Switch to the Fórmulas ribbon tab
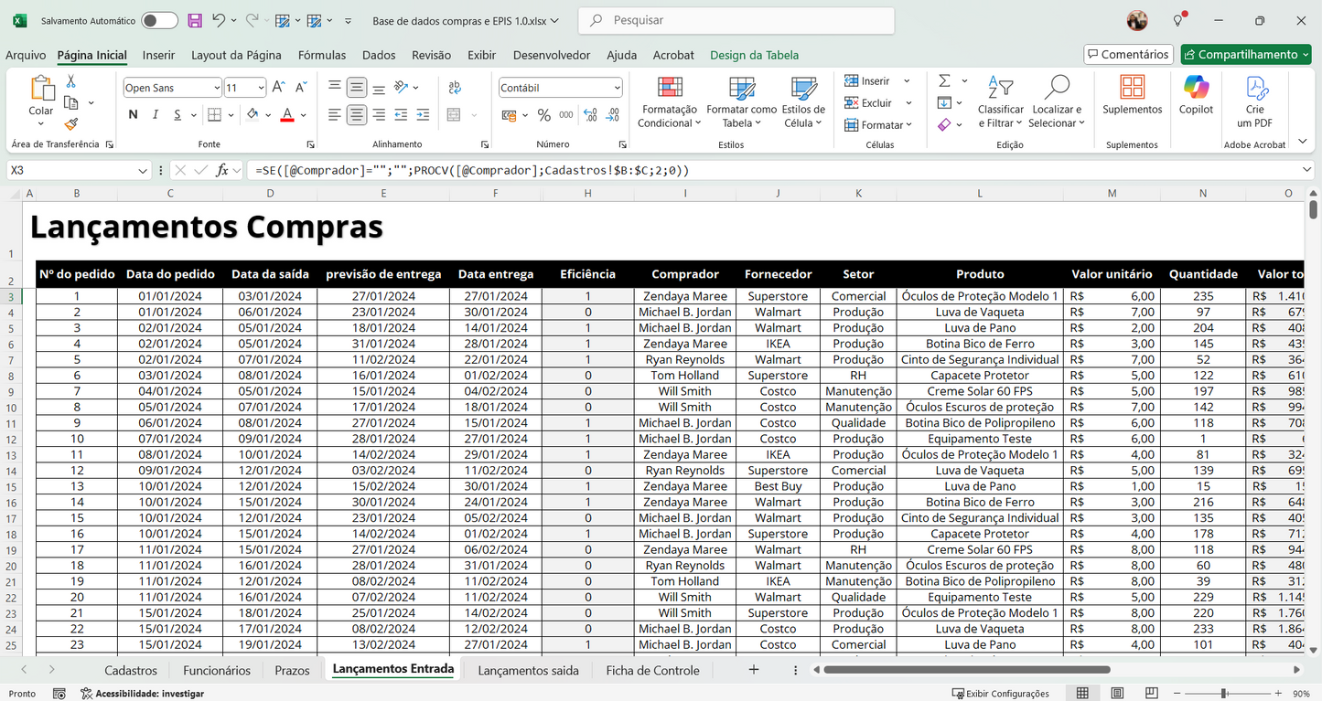This screenshot has height=701, width=1322. [322, 55]
